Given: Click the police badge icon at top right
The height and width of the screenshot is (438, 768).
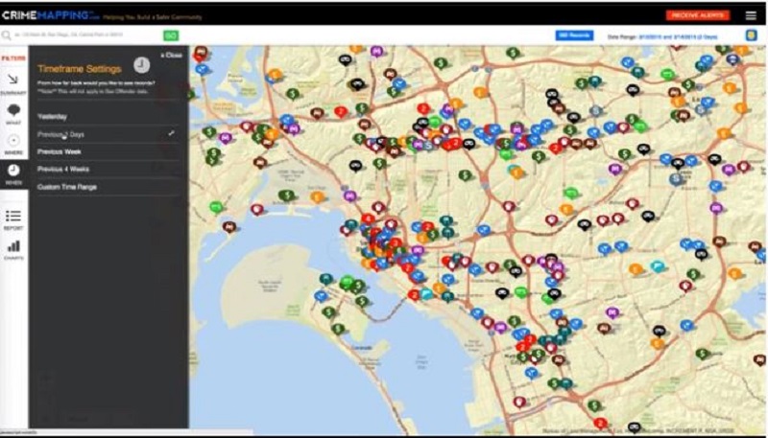Looking at the screenshot, I should 751,35.
